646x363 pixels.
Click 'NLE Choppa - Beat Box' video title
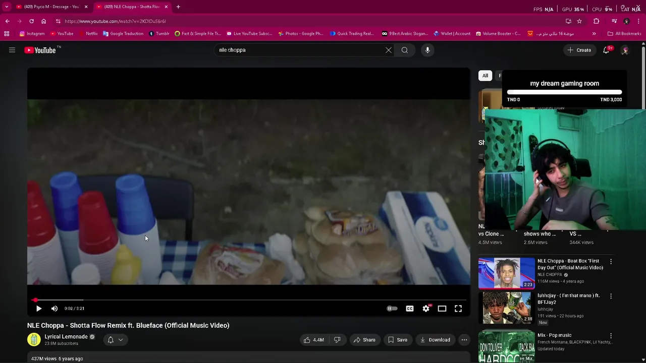[x=570, y=264]
